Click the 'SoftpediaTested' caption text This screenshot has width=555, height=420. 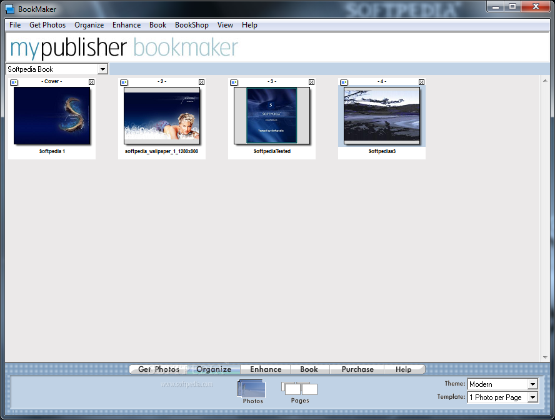click(x=272, y=151)
